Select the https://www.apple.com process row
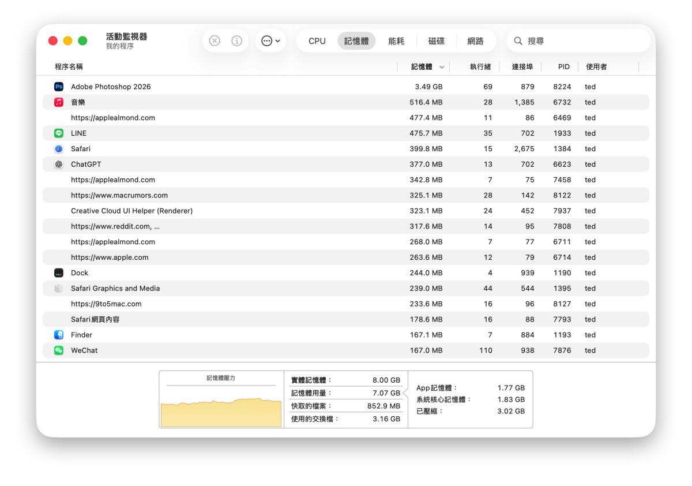692x486 pixels. [346, 257]
